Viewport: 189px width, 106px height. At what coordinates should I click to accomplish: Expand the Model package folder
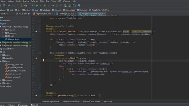tap(3, 36)
